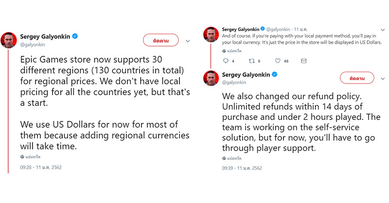Click the verified badge beside the 11 ม.ค. tweet's author name
The height and width of the screenshot is (203, 389).
(262, 29)
